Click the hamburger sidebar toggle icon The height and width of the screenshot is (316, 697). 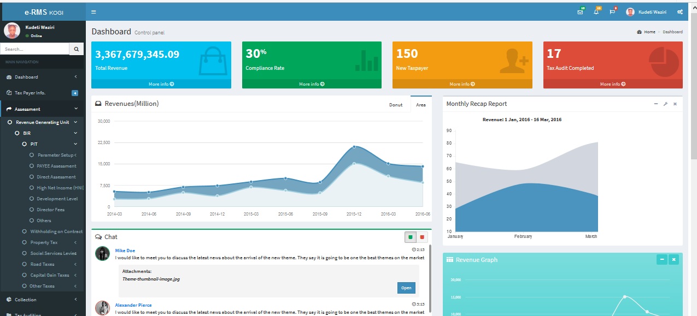93,12
